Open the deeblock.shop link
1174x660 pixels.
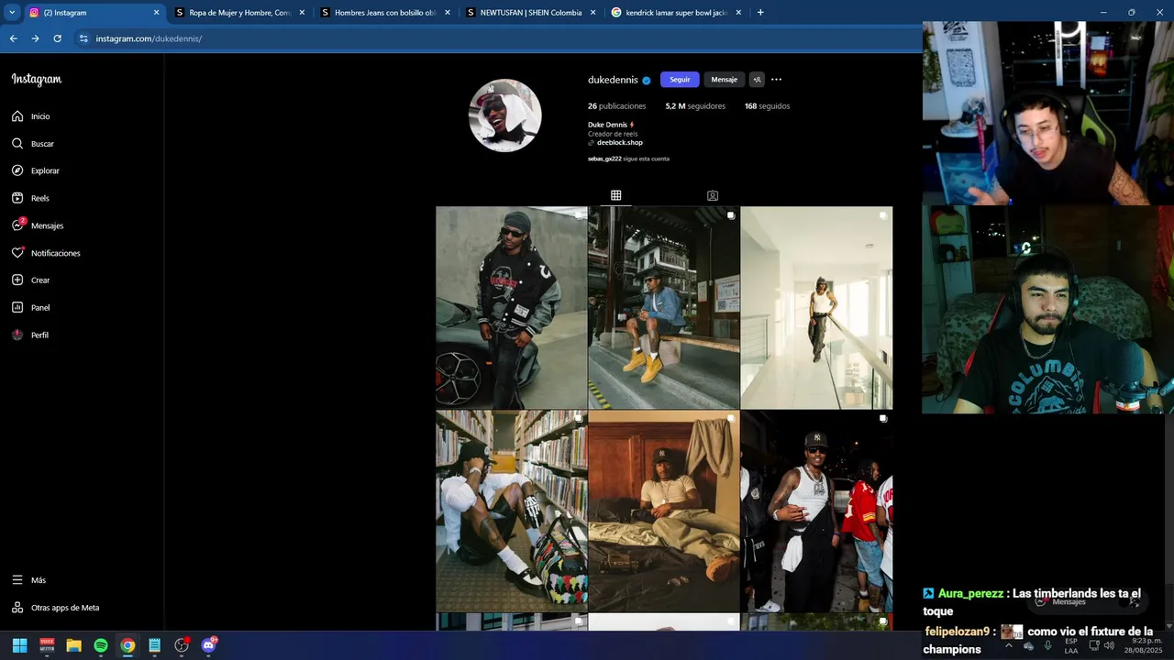[x=619, y=143]
